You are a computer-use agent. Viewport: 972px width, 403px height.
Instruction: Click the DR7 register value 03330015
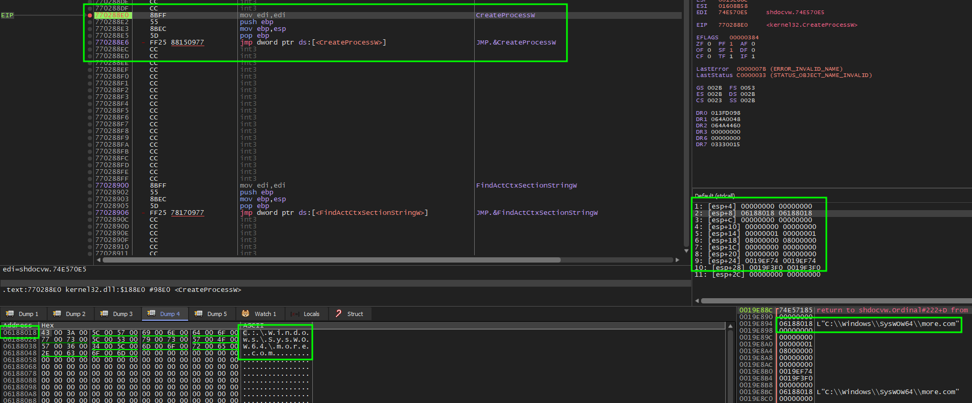coord(725,145)
